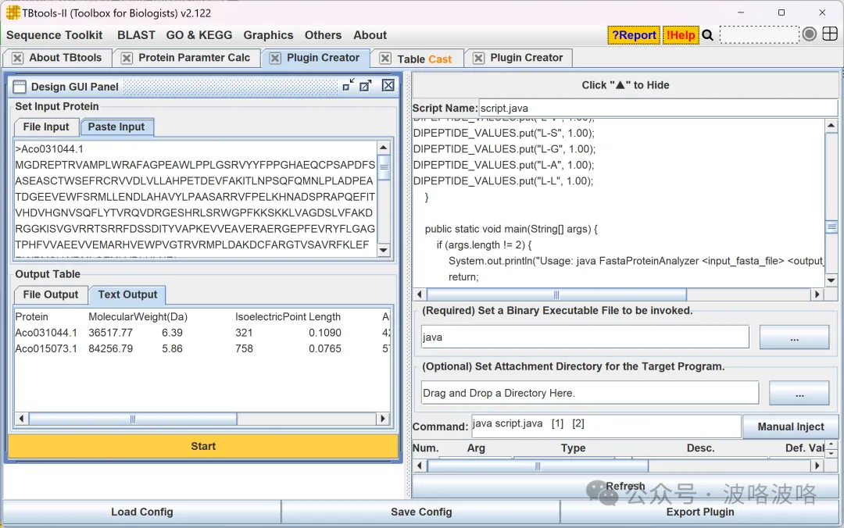Click the >Aco031044.1 header line
The image size is (844, 528).
click(49, 149)
